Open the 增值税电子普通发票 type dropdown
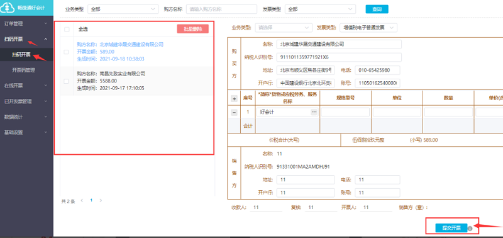This screenshot has width=503, height=238. (x=368, y=28)
